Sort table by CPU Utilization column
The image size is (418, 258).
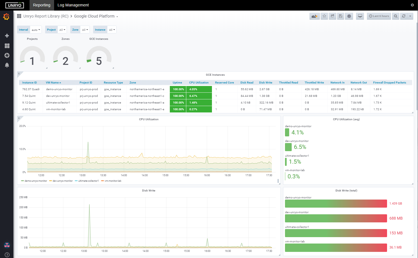(199, 83)
